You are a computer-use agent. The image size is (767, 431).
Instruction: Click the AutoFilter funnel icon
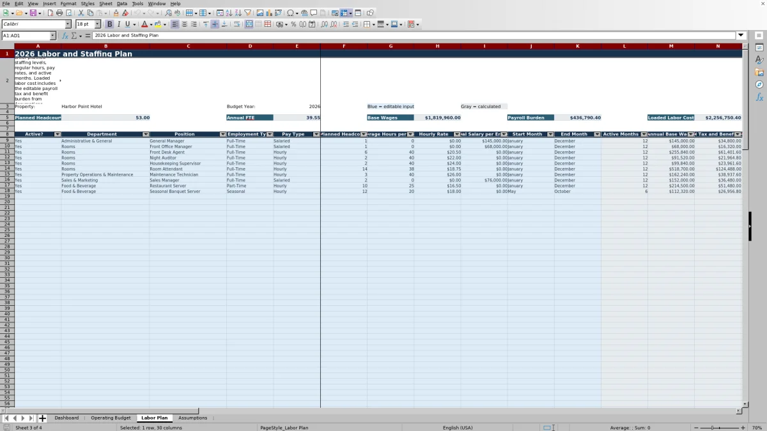point(247,13)
